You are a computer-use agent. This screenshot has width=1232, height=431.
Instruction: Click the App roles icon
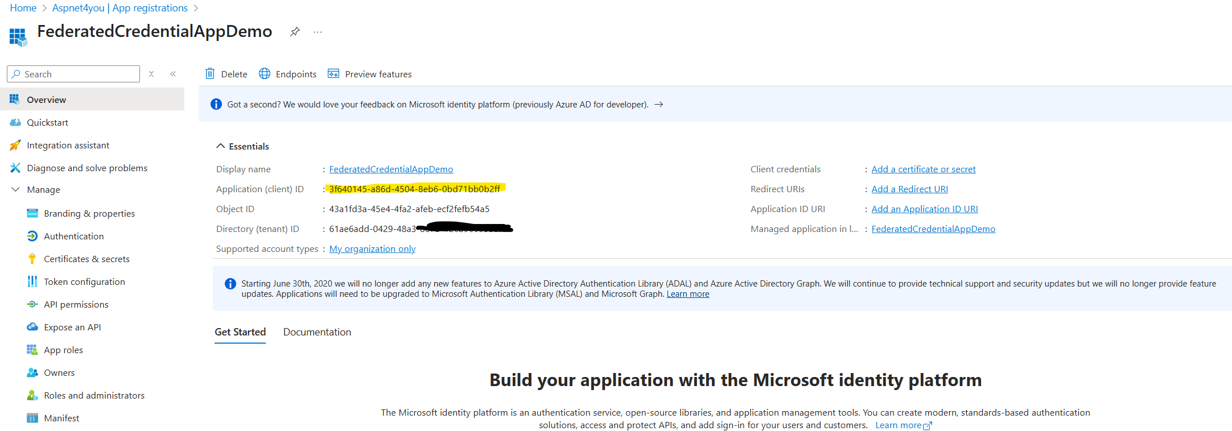pos(32,350)
